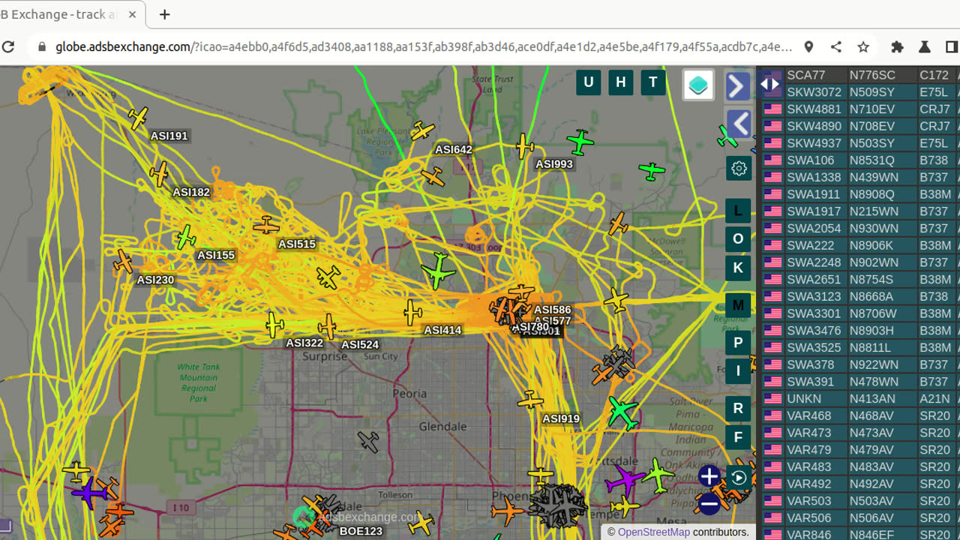960x540 pixels.
Task: Select the large green jet north of Peoria
Action: 438,271
